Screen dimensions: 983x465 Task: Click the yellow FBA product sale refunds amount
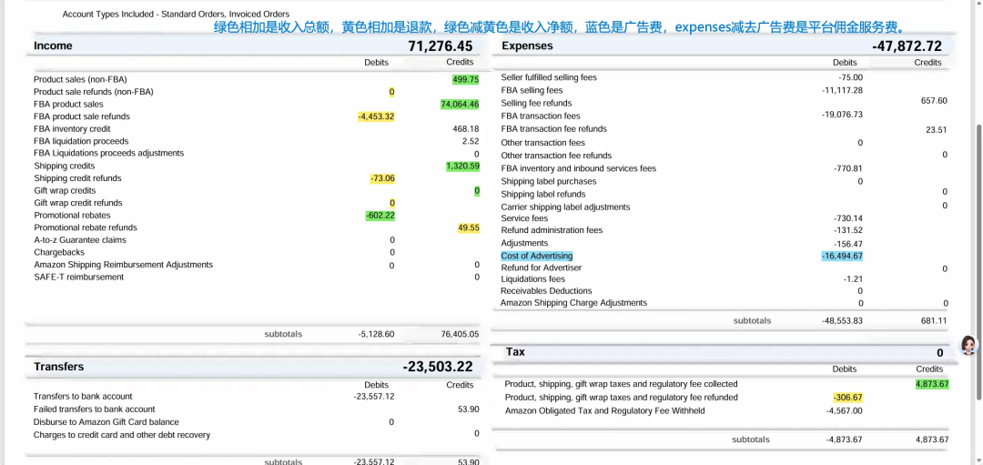(x=376, y=116)
